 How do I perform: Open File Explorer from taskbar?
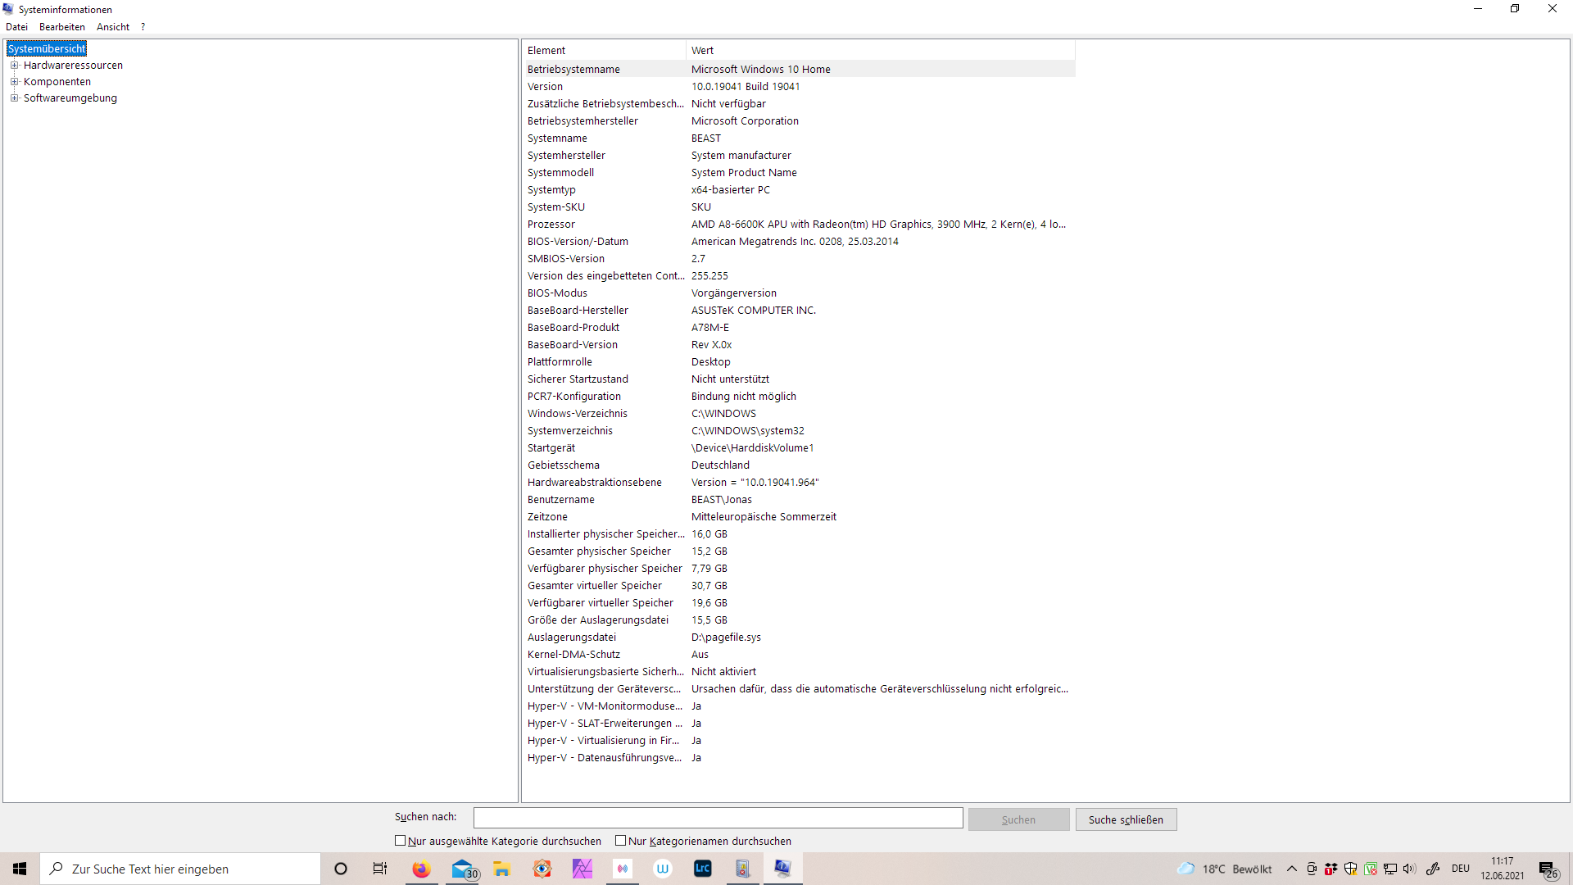click(501, 869)
